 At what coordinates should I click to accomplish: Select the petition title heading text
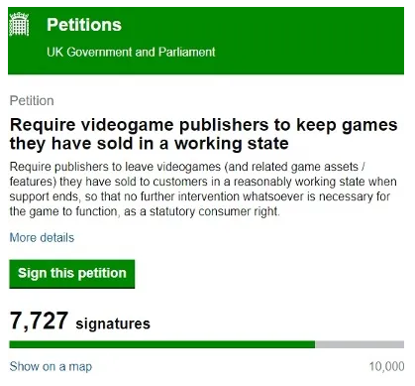coord(203,134)
